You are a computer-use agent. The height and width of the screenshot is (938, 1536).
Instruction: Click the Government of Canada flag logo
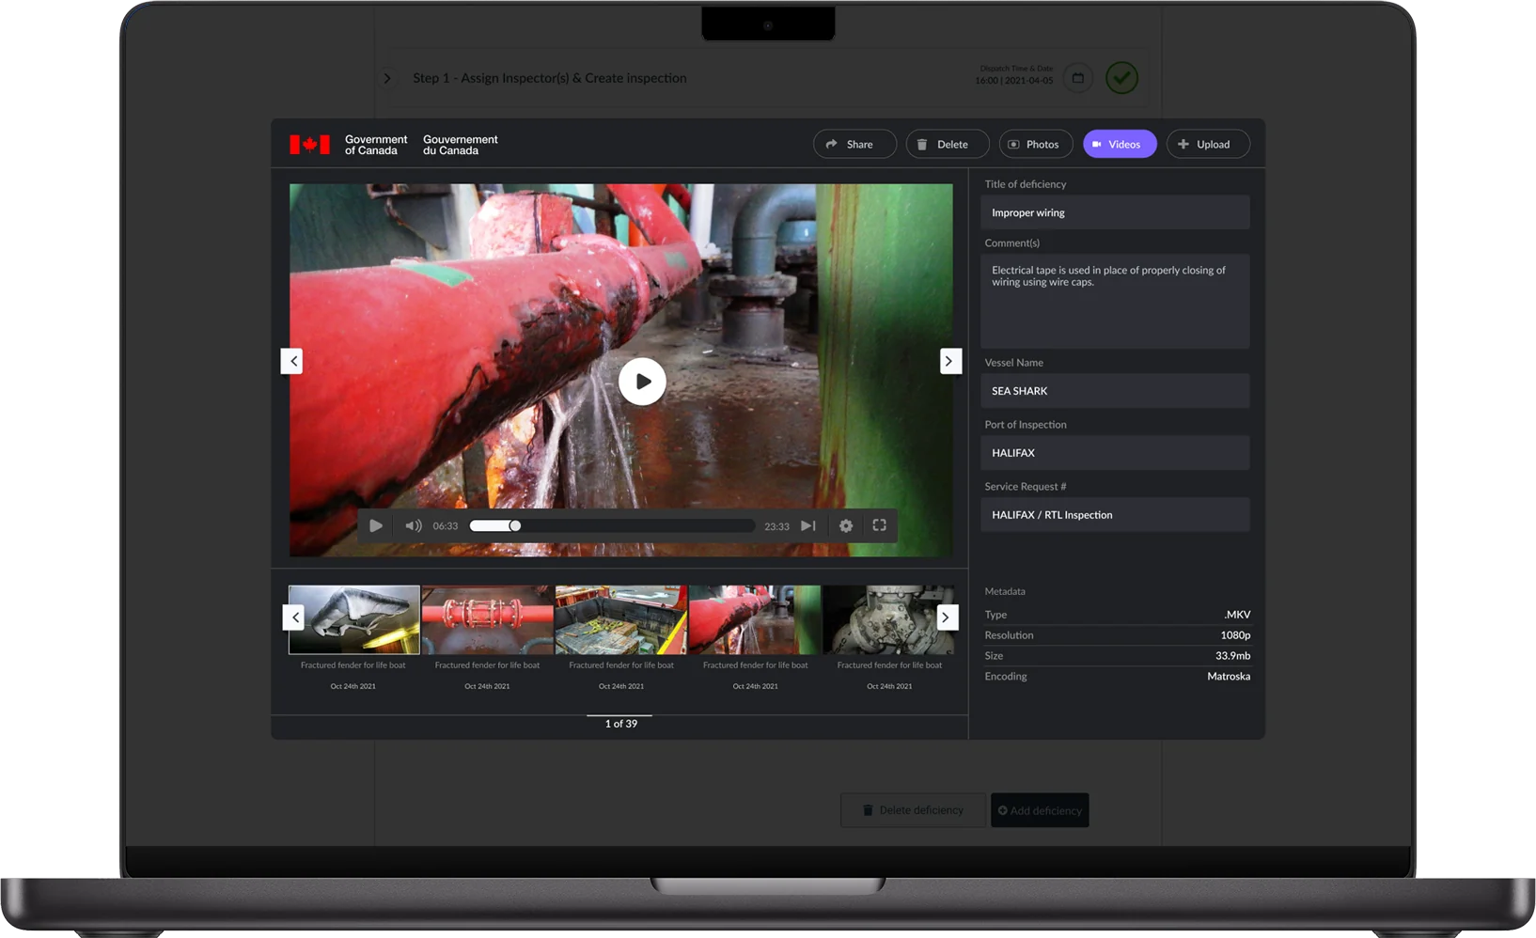pyautogui.click(x=309, y=145)
